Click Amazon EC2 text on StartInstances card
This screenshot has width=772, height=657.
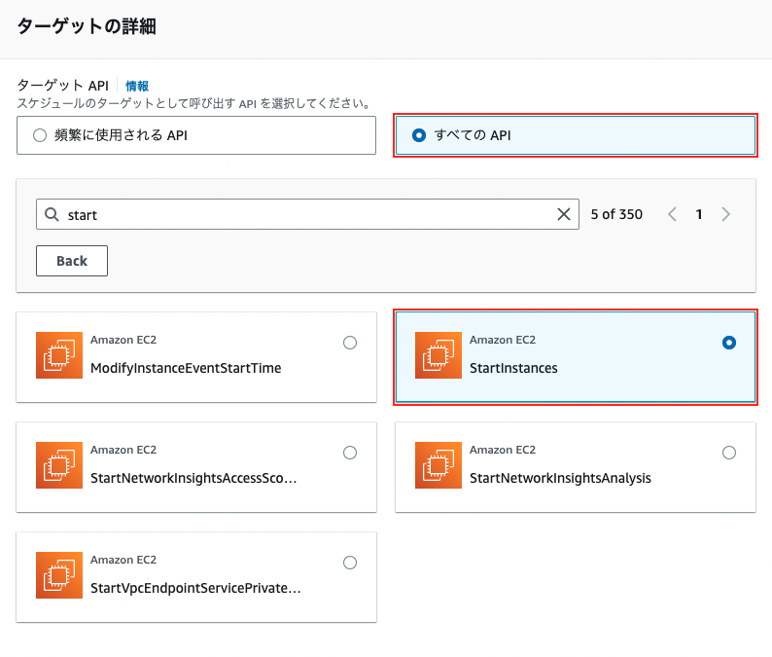tap(503, 340)
